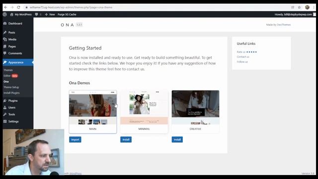Click the browser forward arrow
318x179 pixels.
pos(12,7)
